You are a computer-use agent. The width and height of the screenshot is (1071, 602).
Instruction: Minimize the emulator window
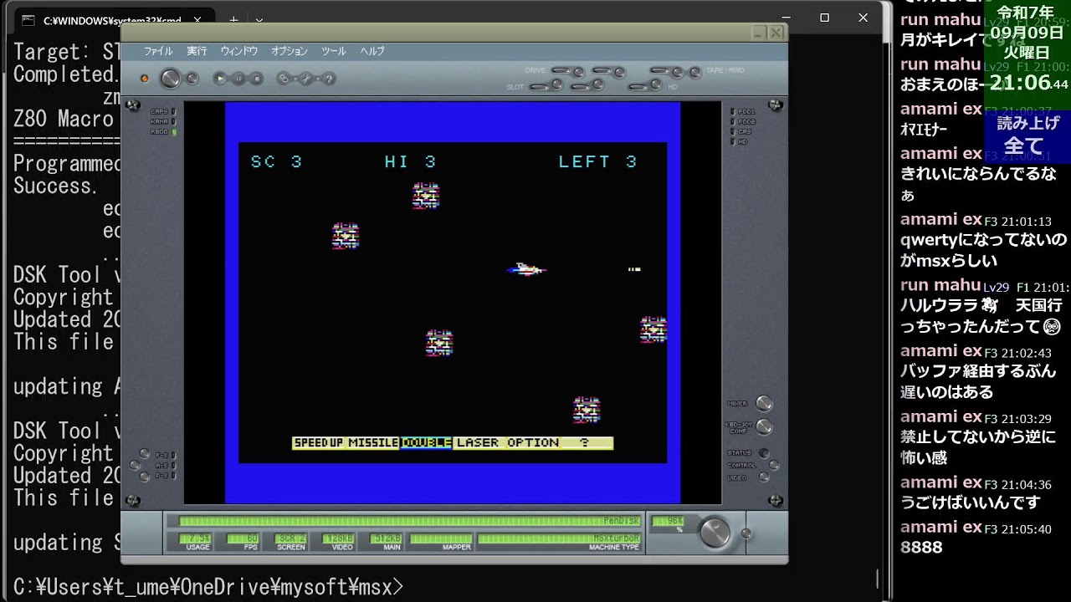(758, 33)
